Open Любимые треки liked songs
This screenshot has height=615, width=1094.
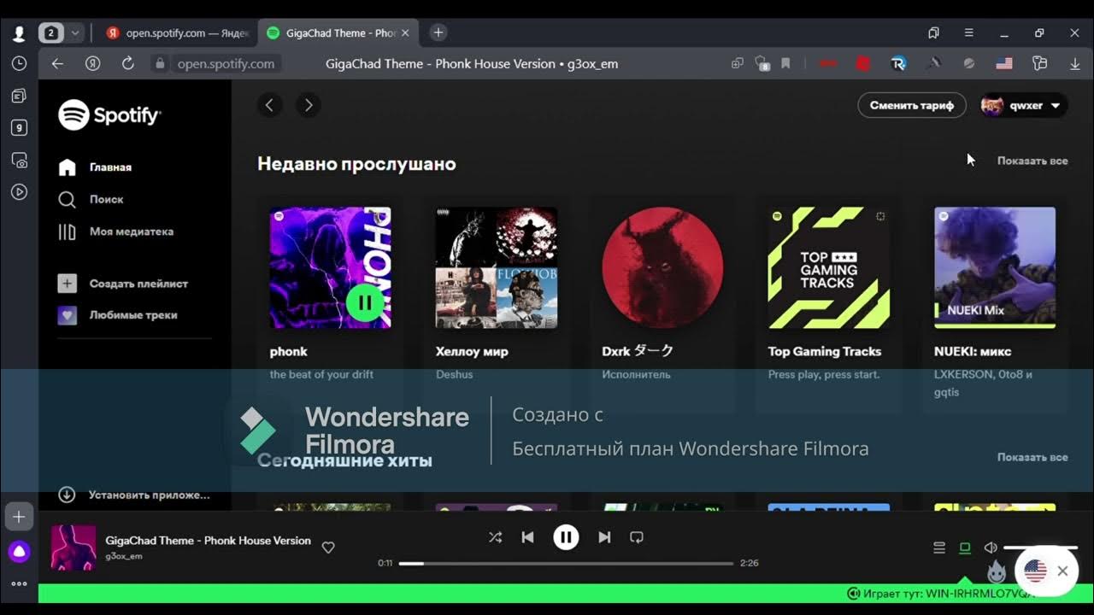click(118, 315)
